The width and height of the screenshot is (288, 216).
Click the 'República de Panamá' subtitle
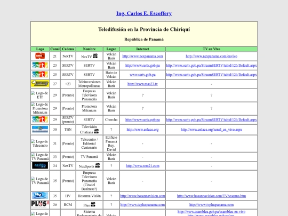click(x=144, y=39)
